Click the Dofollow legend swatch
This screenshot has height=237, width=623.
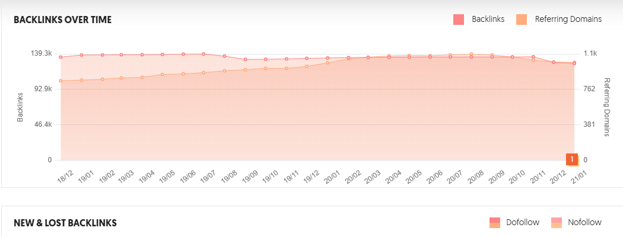click(495, 223)
